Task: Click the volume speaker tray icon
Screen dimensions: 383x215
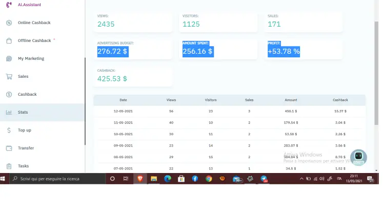Action: click(322, 179)
